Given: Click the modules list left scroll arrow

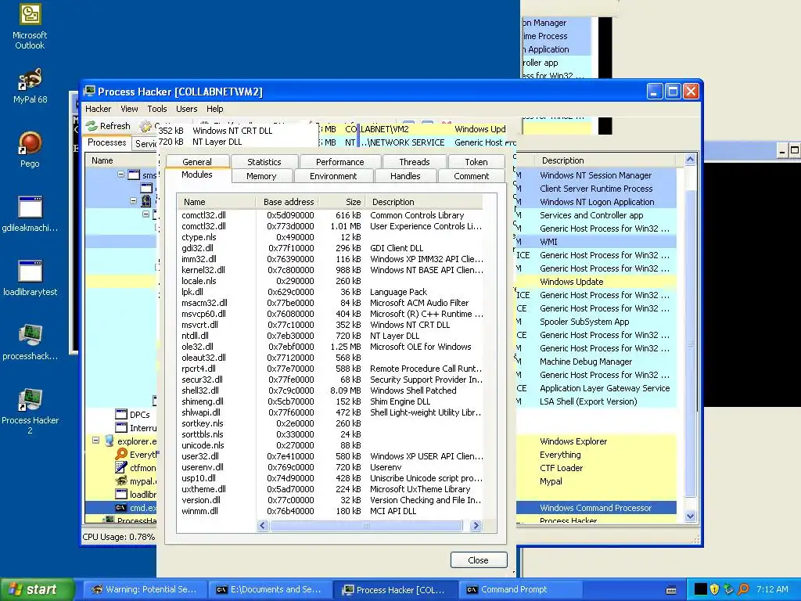Looking at the screenshot, I should [x=263, y=525].
